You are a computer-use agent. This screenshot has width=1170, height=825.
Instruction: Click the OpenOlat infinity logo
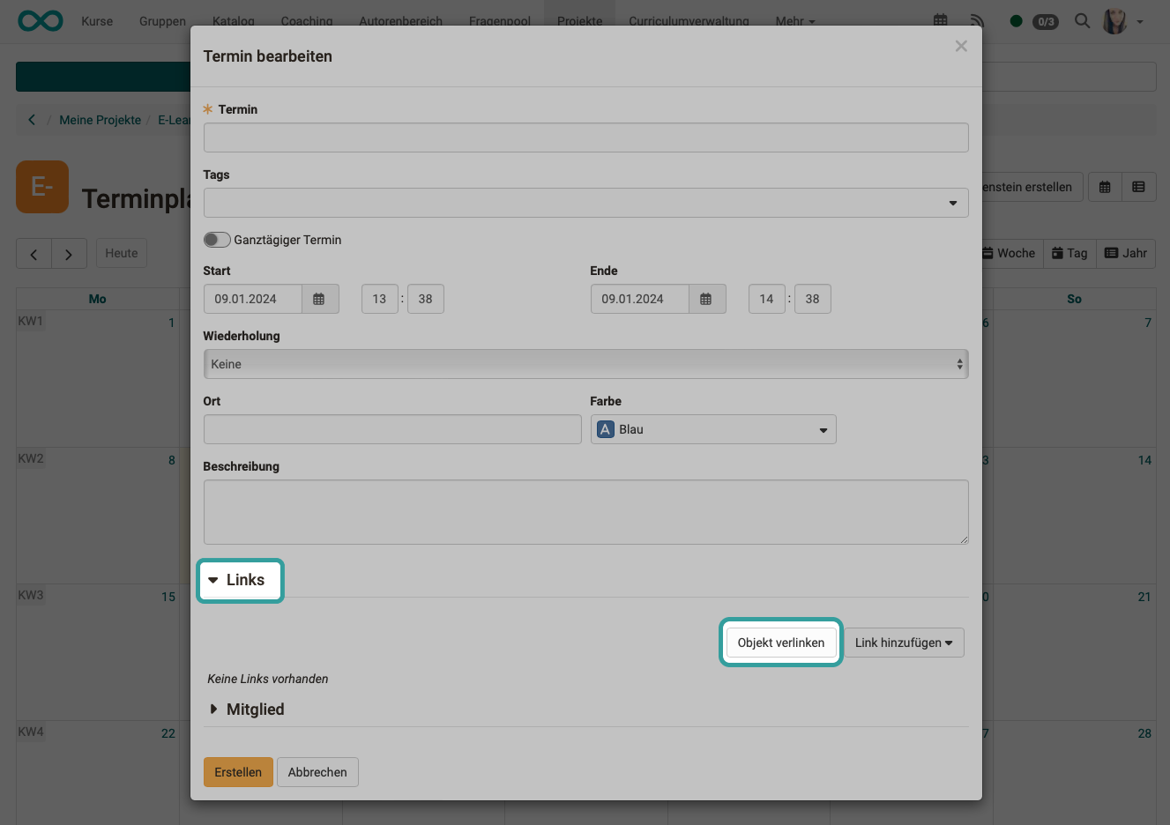[x=41, y=20]
